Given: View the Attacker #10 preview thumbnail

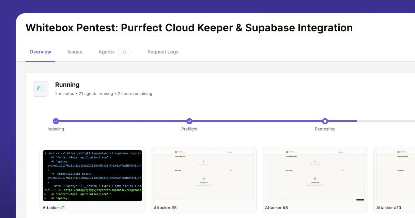Looking at the screenshot, I should point(396,176).
